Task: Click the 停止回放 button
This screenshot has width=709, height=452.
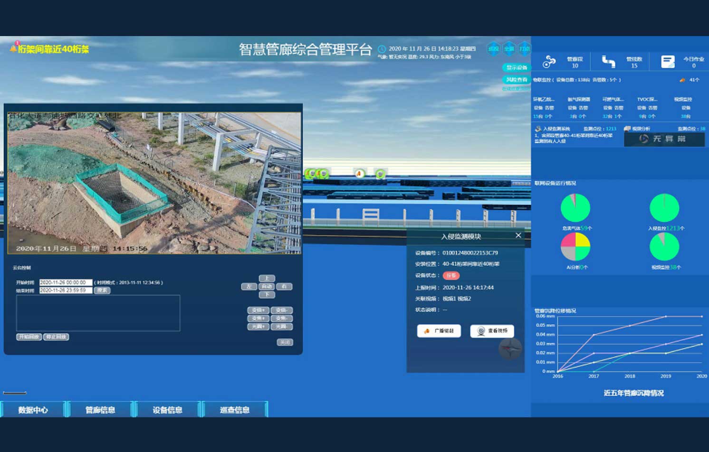Action: pyautogui.click(x=56, y=337)
